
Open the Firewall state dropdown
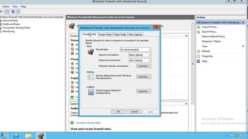click(136, 50)
